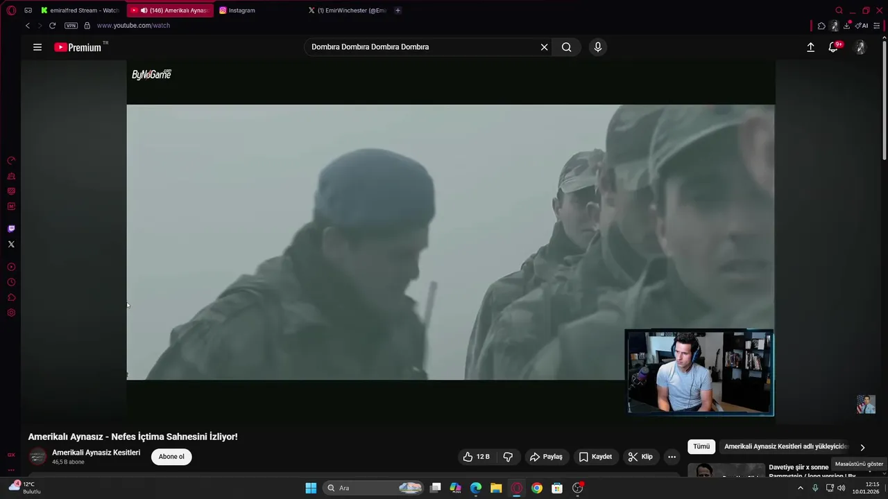Toggle the VPN badge in address bar

pyautogui.click(x=71, y=26)
